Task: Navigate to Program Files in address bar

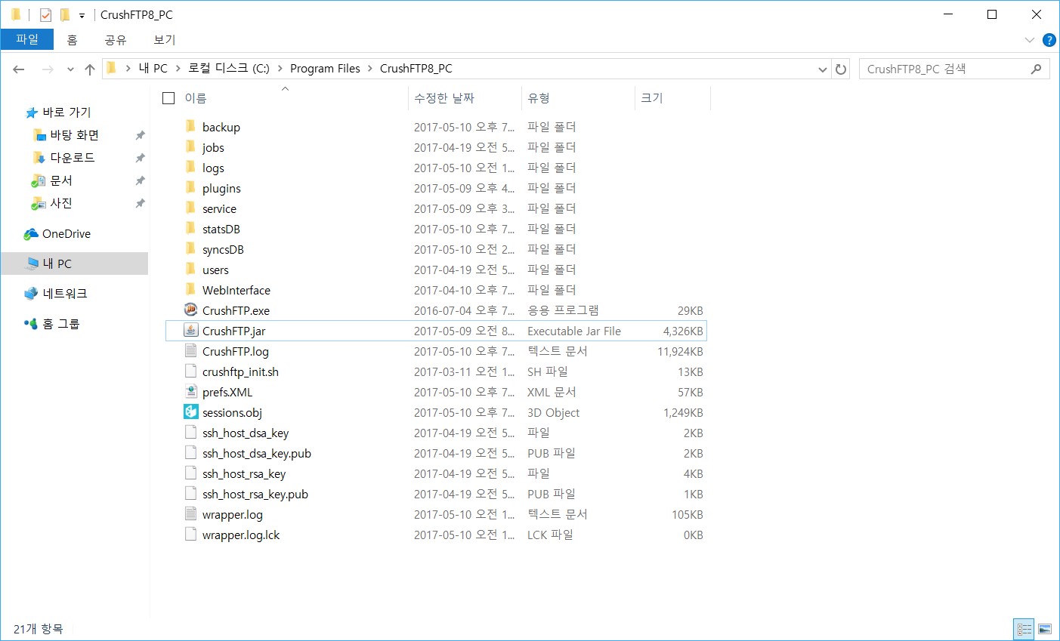Action: [325, 69]
